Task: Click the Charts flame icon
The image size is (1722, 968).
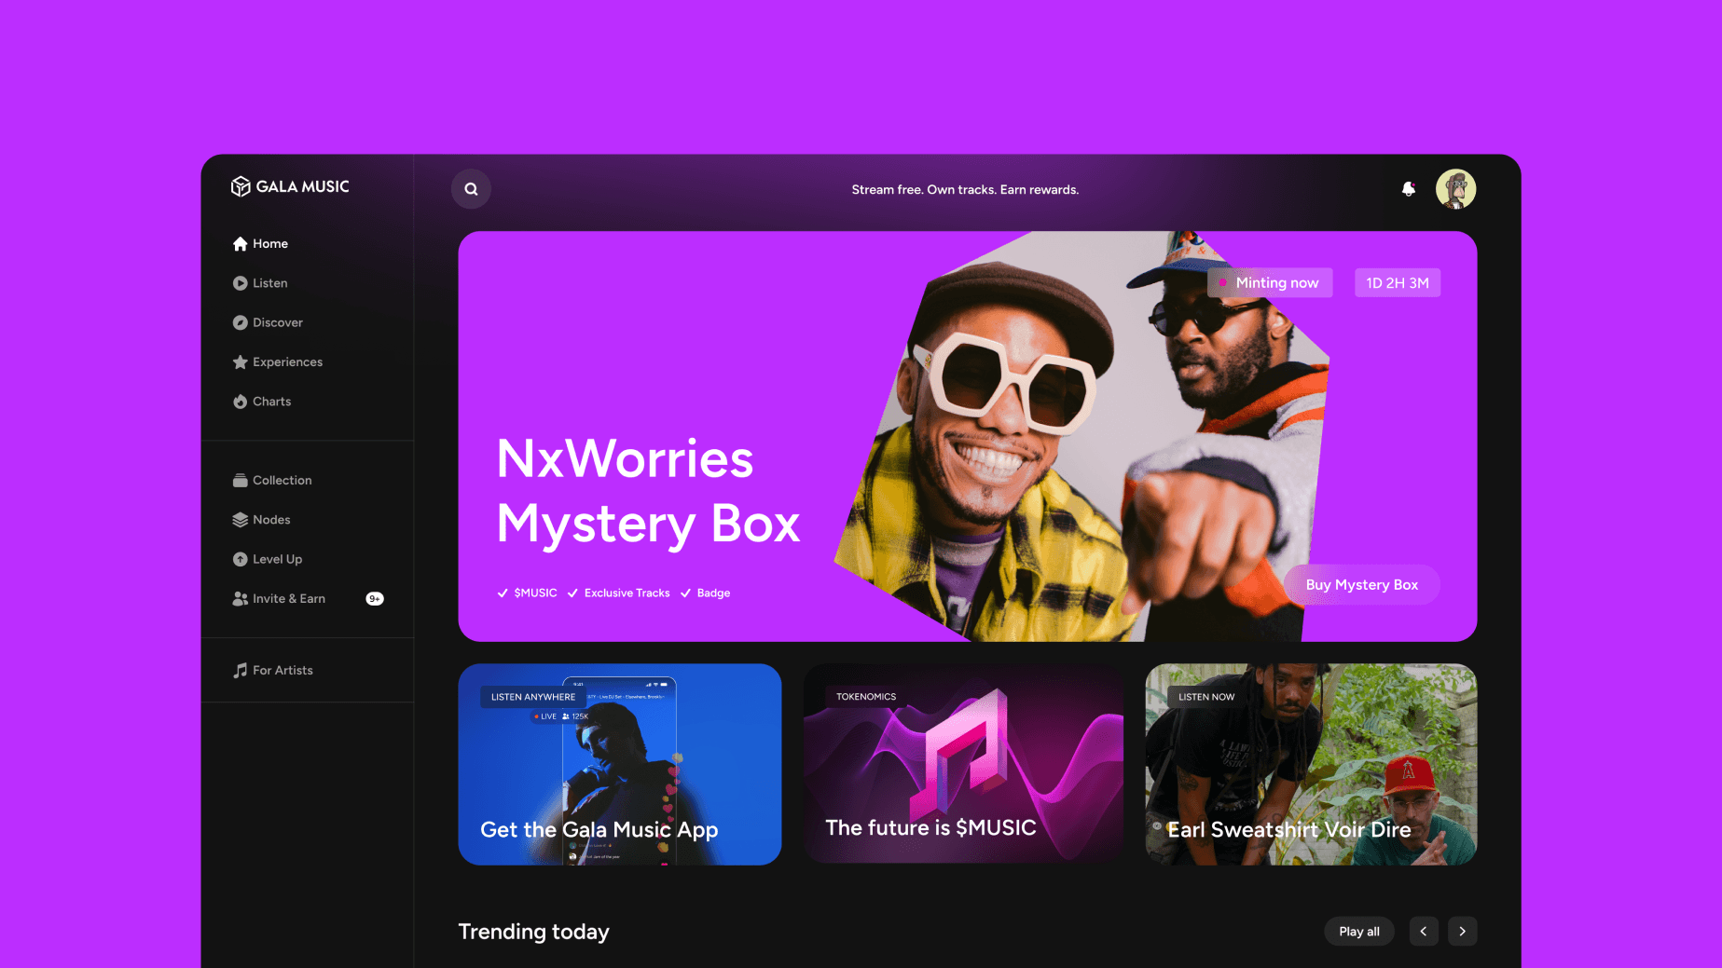Action: [x=241, y=402]
